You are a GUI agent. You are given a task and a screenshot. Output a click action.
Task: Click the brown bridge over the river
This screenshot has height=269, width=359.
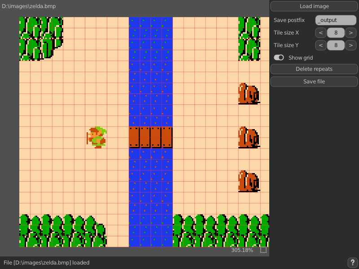click(151, 137)
